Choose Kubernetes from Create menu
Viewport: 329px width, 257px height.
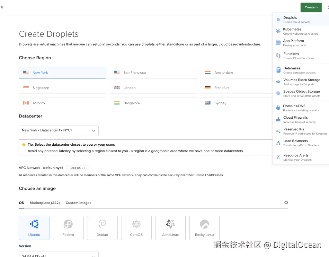point(301,31)
